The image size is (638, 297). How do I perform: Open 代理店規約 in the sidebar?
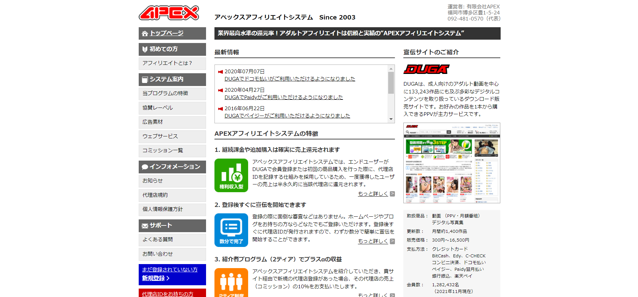pos(172,195)
